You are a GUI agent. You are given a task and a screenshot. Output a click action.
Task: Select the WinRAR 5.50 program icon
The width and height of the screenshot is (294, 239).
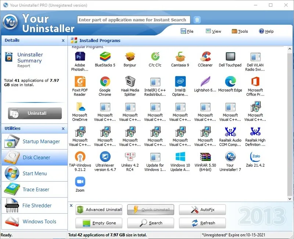(205, 157)
